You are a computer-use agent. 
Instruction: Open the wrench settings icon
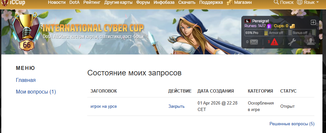[x=292, y=42]
